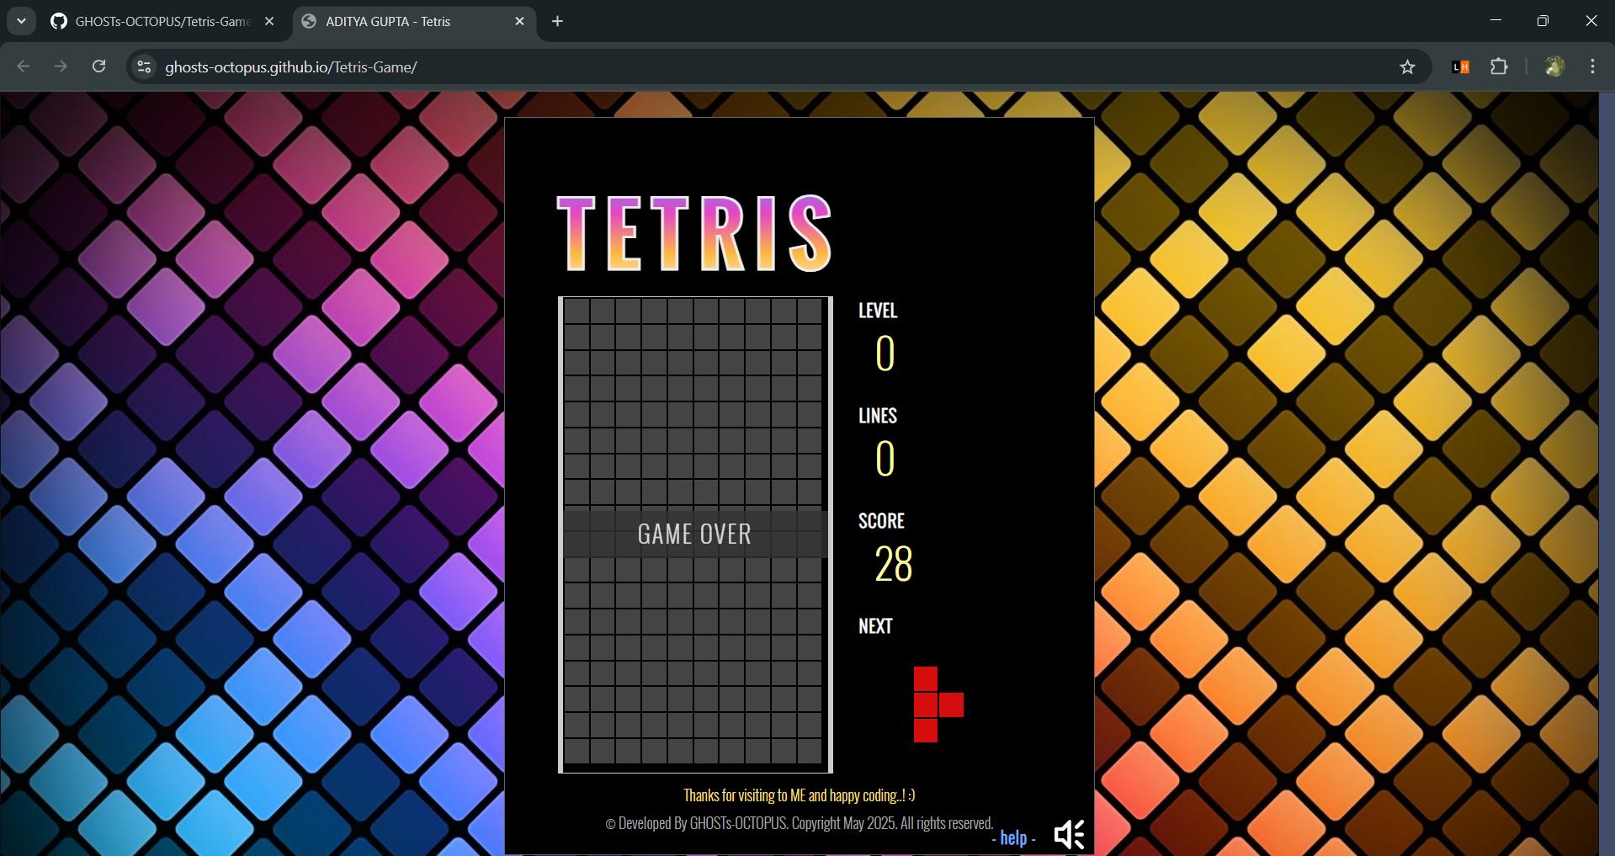Minimize the Chrome window

[1495, 21]
